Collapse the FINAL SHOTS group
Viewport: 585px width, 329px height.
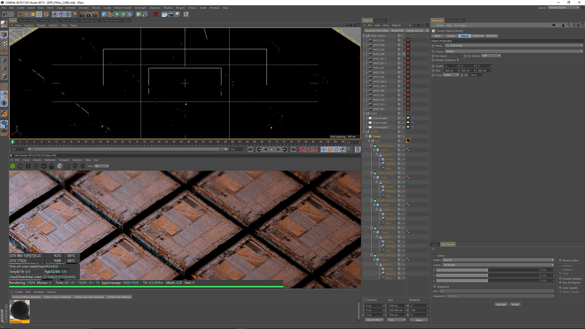364,36
